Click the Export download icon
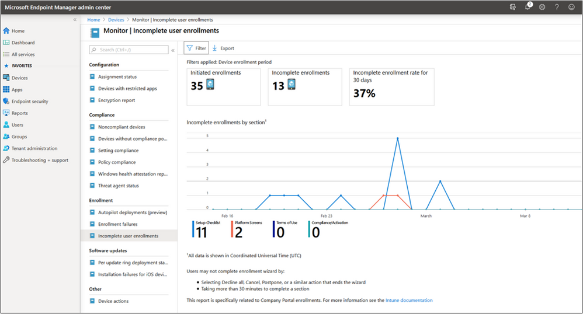Viewport: 583px width, 314px height. click(214, 48)
